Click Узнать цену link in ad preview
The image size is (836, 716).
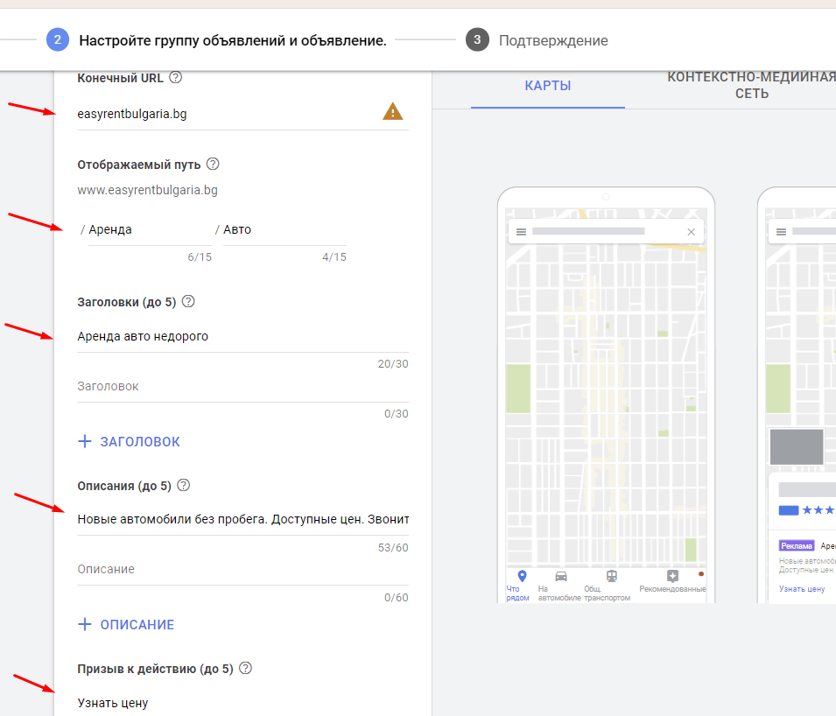[x=801, y=589]
